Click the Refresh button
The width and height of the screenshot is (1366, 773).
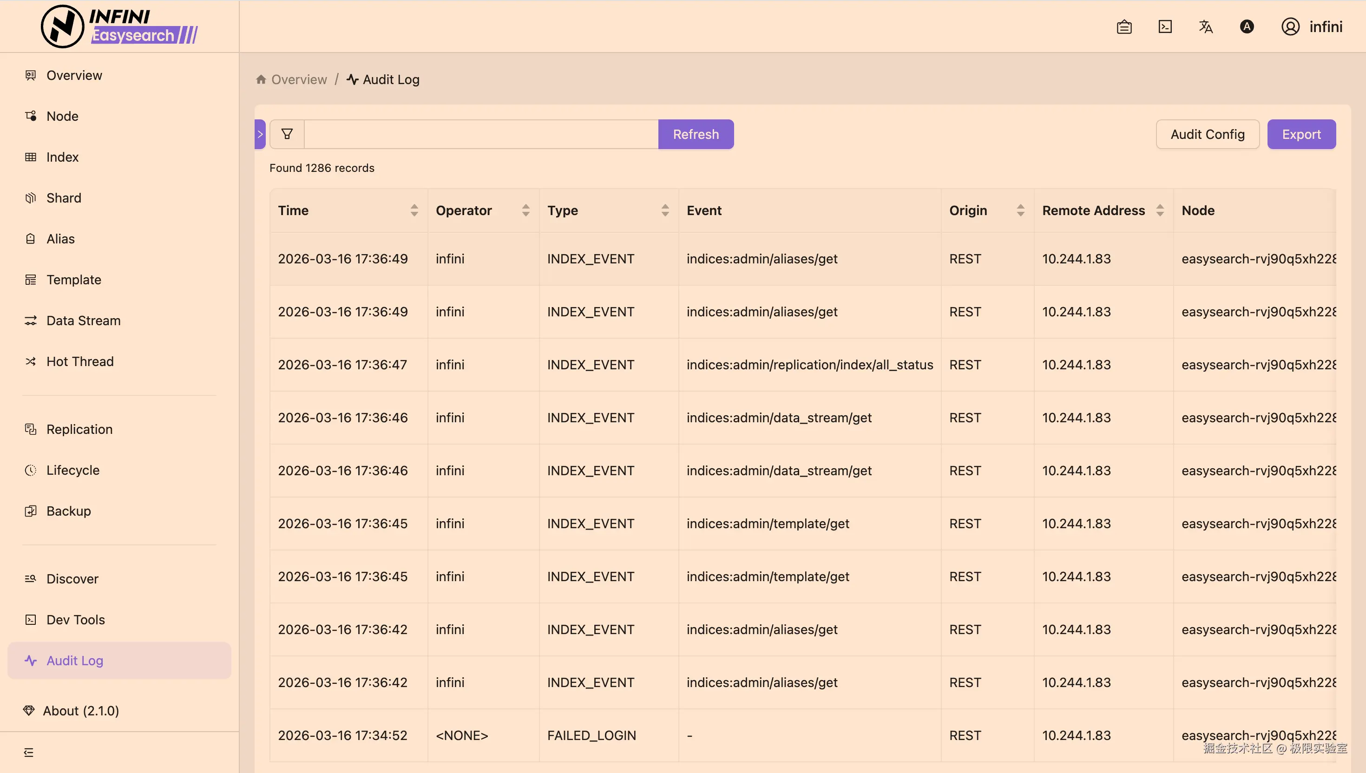[696, 134]
